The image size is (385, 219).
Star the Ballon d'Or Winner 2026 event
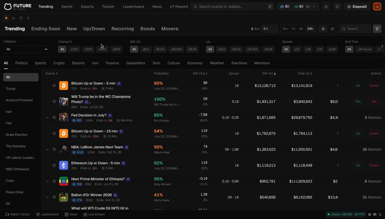tap(54, 197)
